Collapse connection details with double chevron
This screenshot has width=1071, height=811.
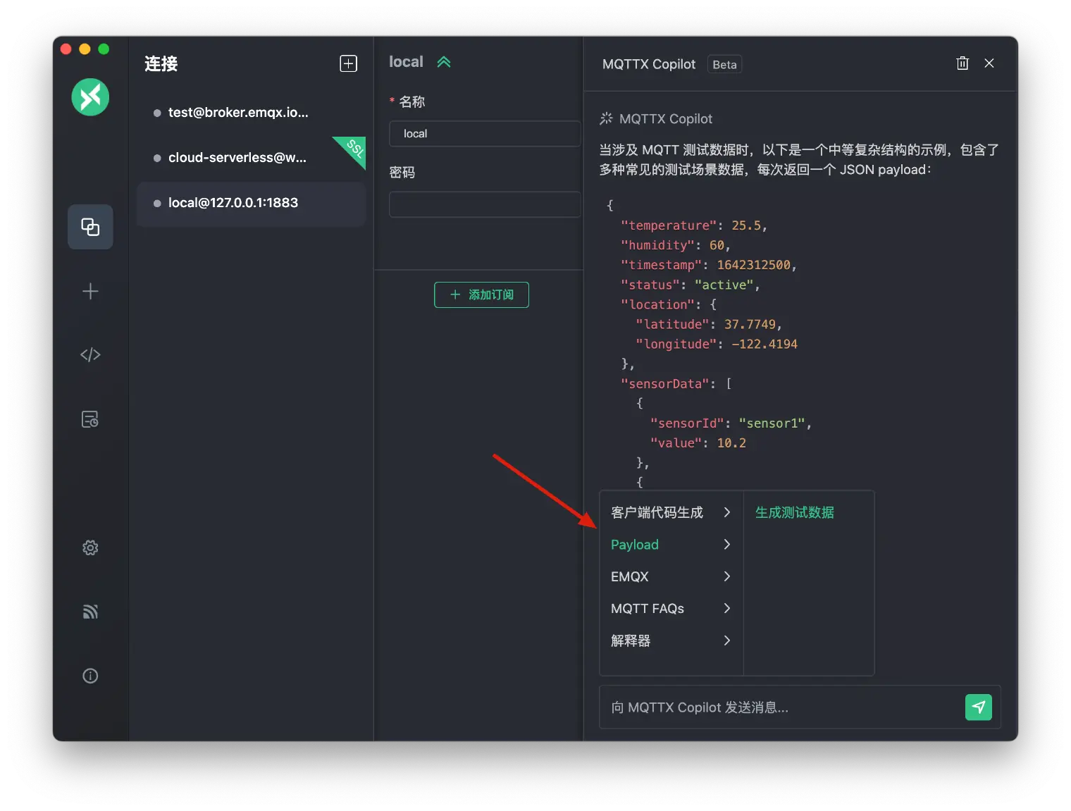click(443, 62)
